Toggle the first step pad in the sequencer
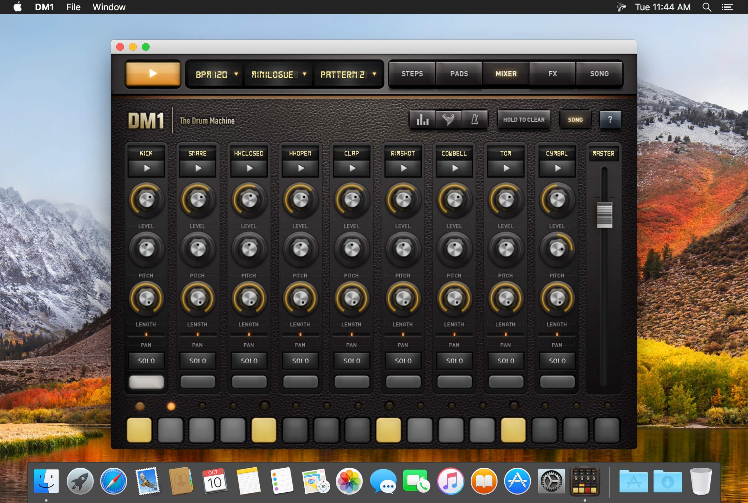This screenshot has width=748, height=503. tap(139, 430)
